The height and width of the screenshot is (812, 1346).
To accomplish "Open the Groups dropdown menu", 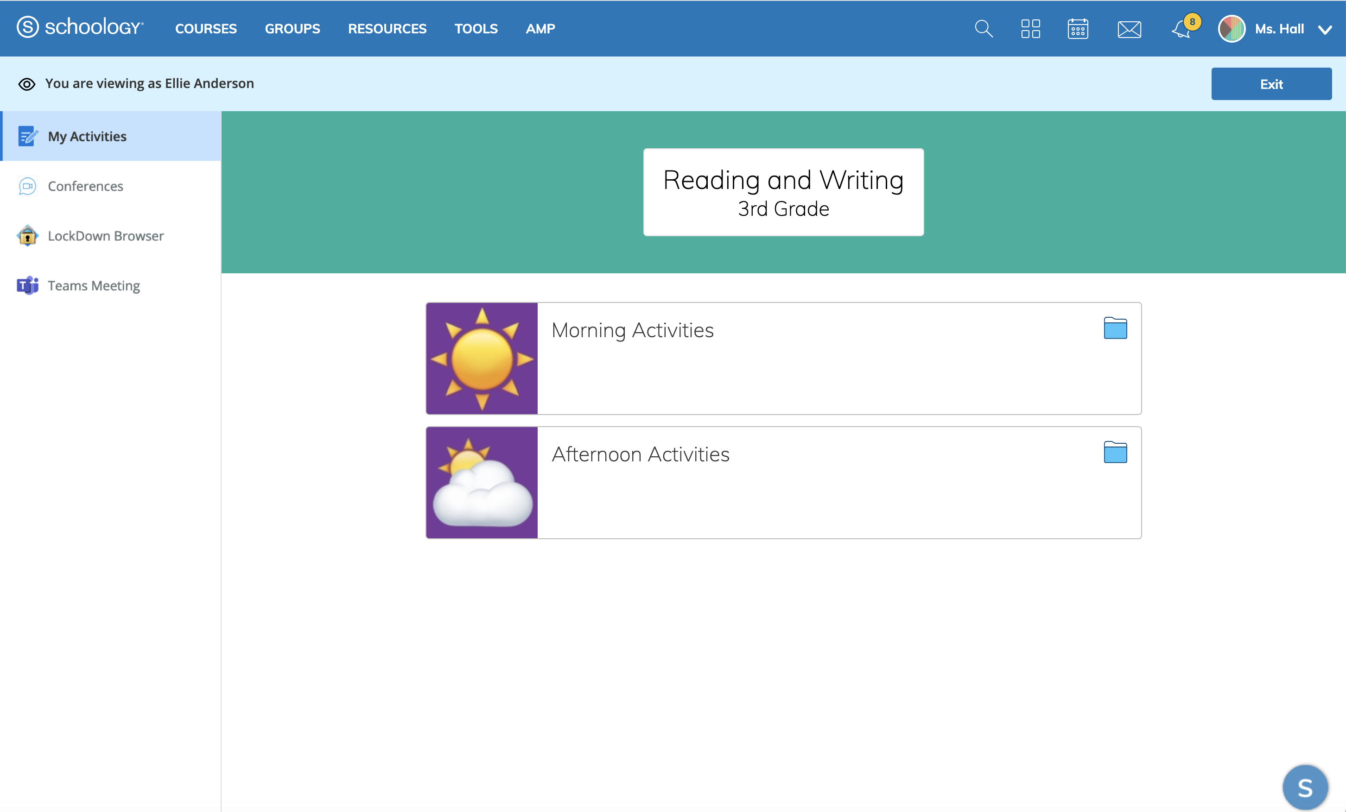I will (292, 28).
